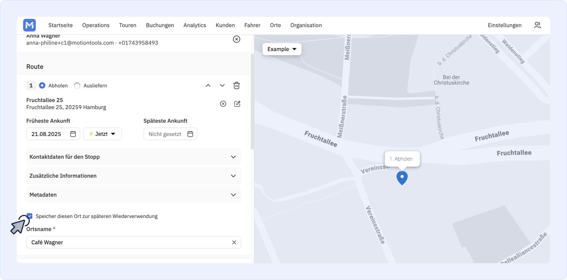The image size is (567, 280).
Task: Open the user profile icon
Action: click(x=538, y=25)
